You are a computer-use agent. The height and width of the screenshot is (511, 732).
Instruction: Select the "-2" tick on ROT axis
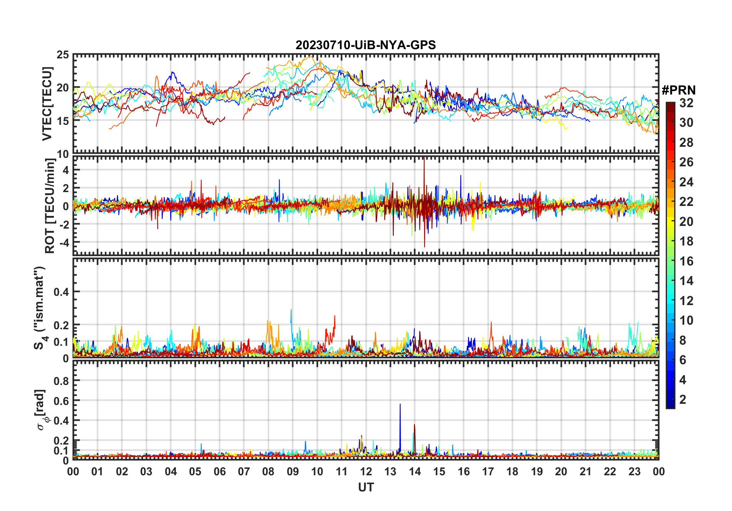point(64,224)
